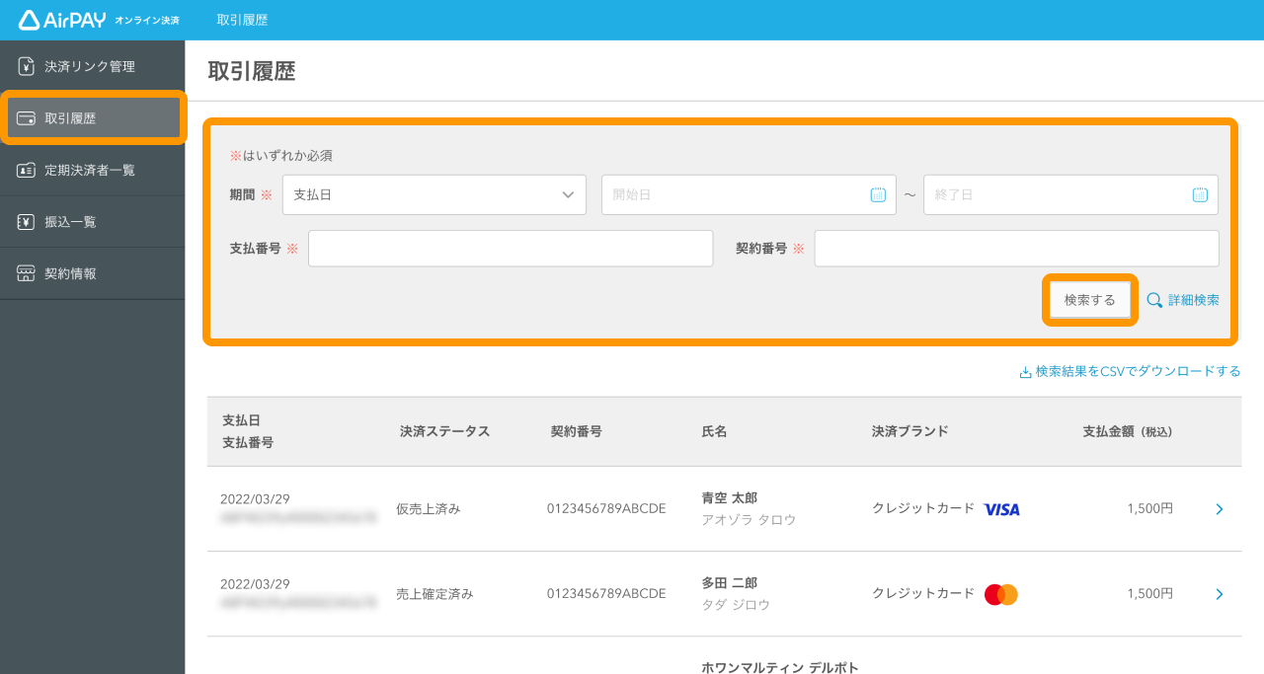Click 決済ブランド column header
This screenshot has height=674, width=1264.
click(910, 431)
